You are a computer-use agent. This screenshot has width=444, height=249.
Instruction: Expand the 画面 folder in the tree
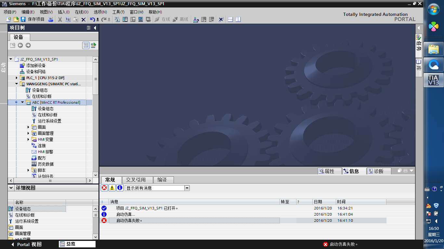(28, 127)
